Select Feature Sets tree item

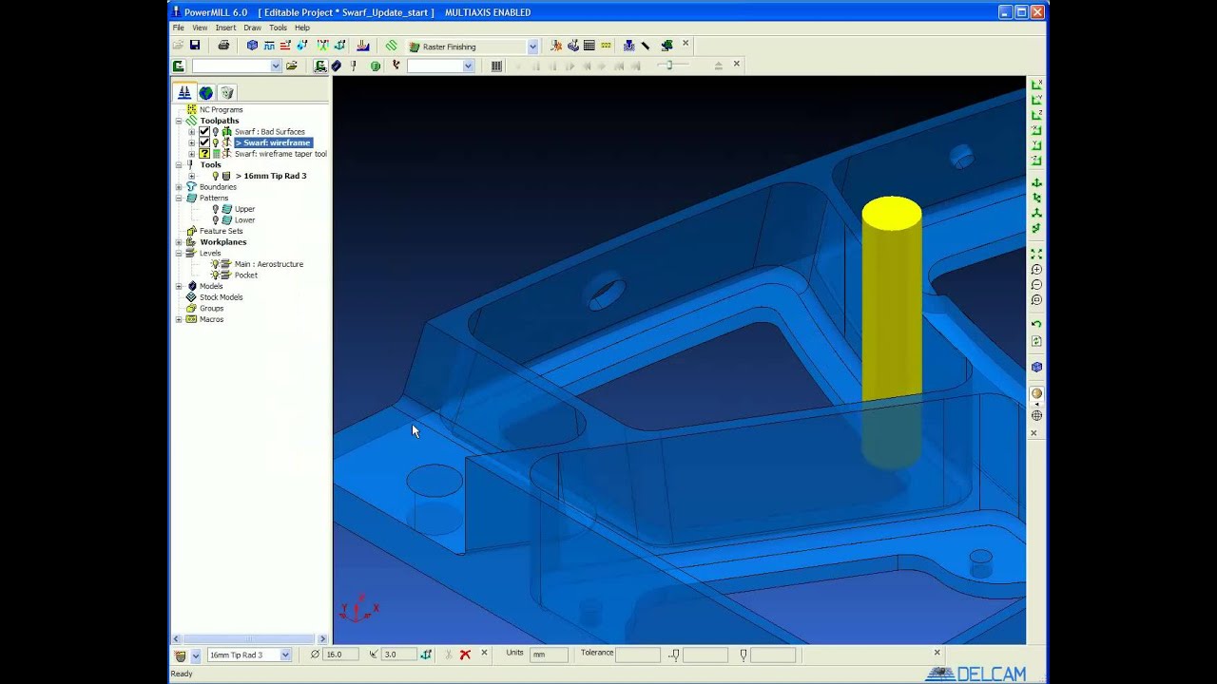point(221,231)
